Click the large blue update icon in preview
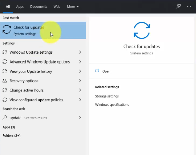This screenshot has width=196, height=155. point(142,30)
